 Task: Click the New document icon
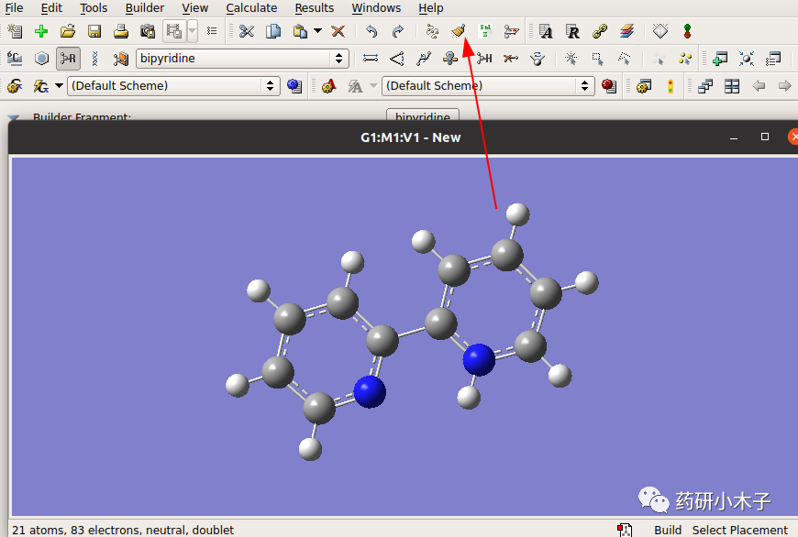click(15, 31)
